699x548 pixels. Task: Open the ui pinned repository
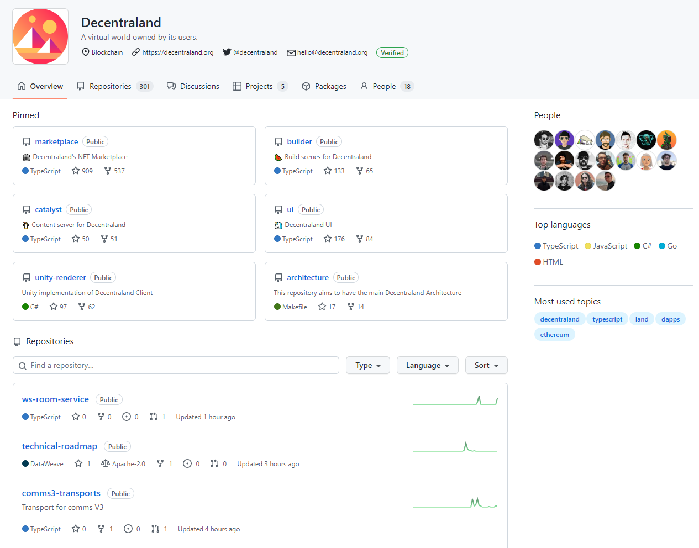coord(290,209)
